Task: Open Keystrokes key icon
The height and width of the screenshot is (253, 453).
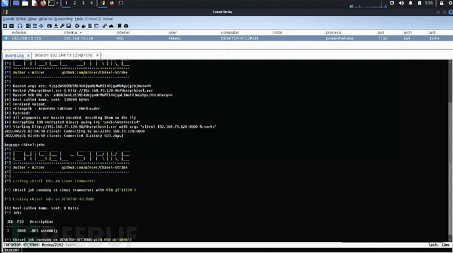Action: tap(62, 26)
